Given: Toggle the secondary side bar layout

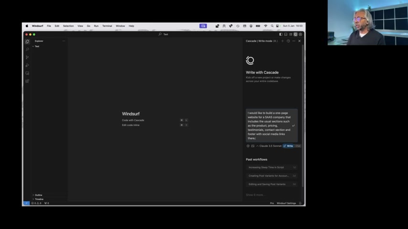Looking at the screenshot, I should pyautogui.click(x=290, y=34).
